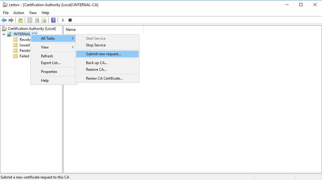The image size is (322, 180).
Task: Open Help using the blue question-mark icon
Action: [54, 20]
